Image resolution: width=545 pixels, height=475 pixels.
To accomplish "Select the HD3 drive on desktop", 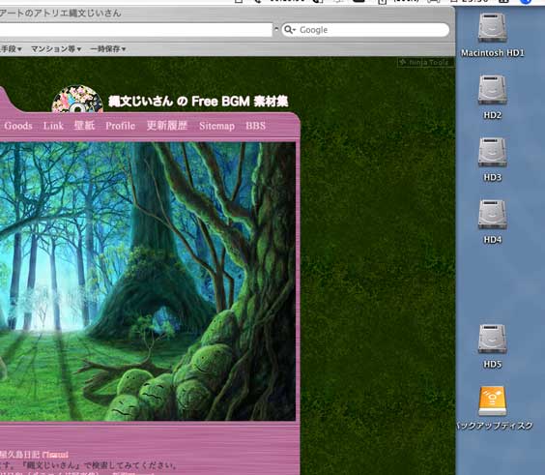I will [x=492, y=152].
